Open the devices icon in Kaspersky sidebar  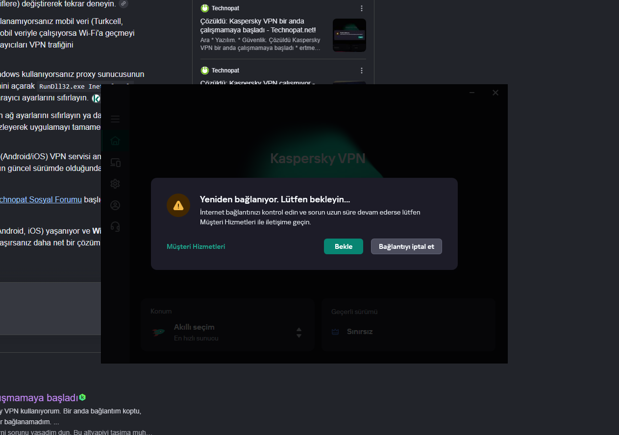click(x=115, y=163)
